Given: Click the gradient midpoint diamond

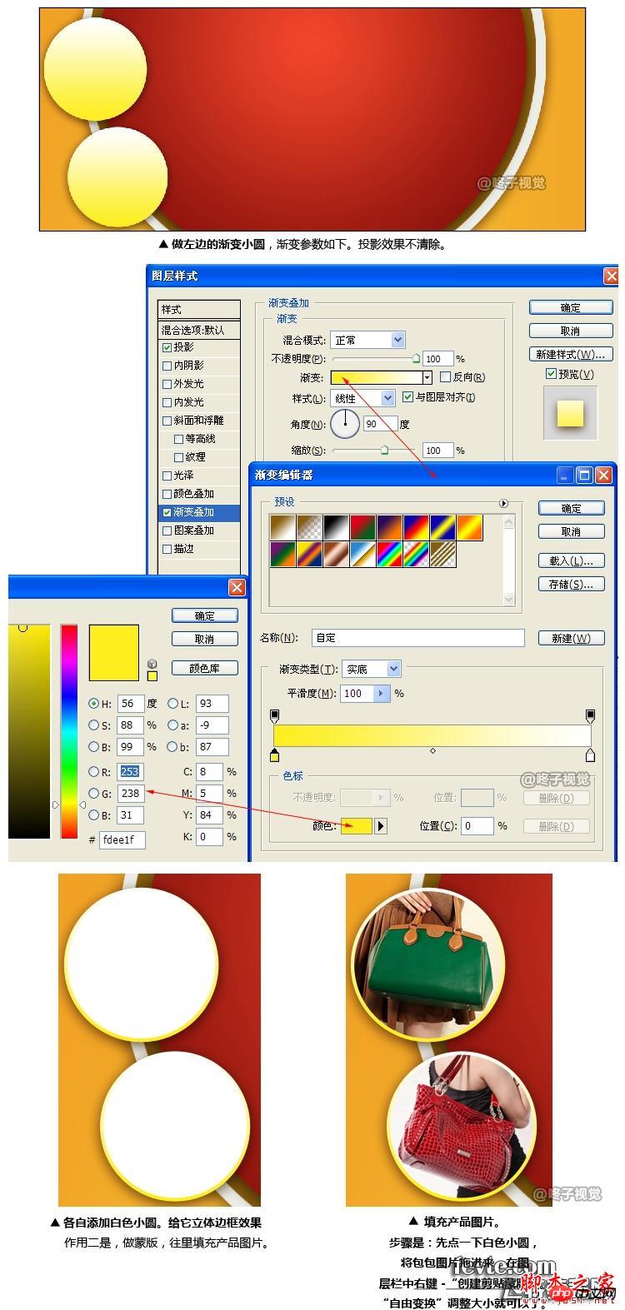Looking at the screenshot, I should pos(432,751).
